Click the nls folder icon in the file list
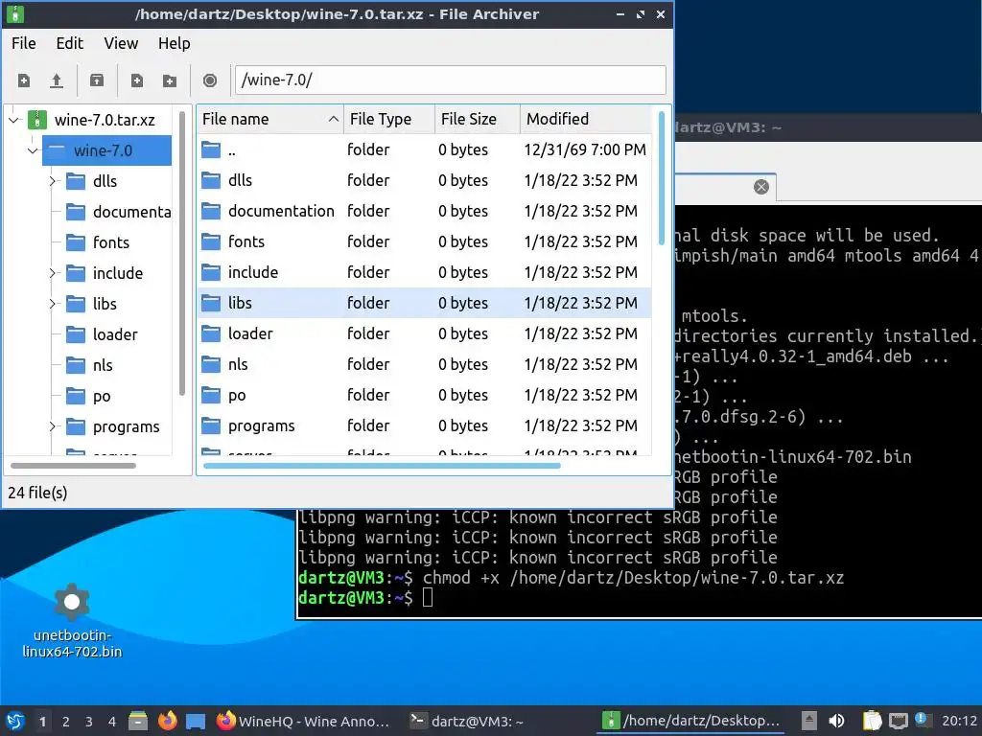The height and width of the screenshot is (736, 982). [211, 364]
